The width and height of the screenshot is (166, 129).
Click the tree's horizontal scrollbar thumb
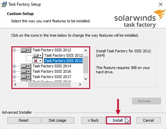(x=49, y=84)
